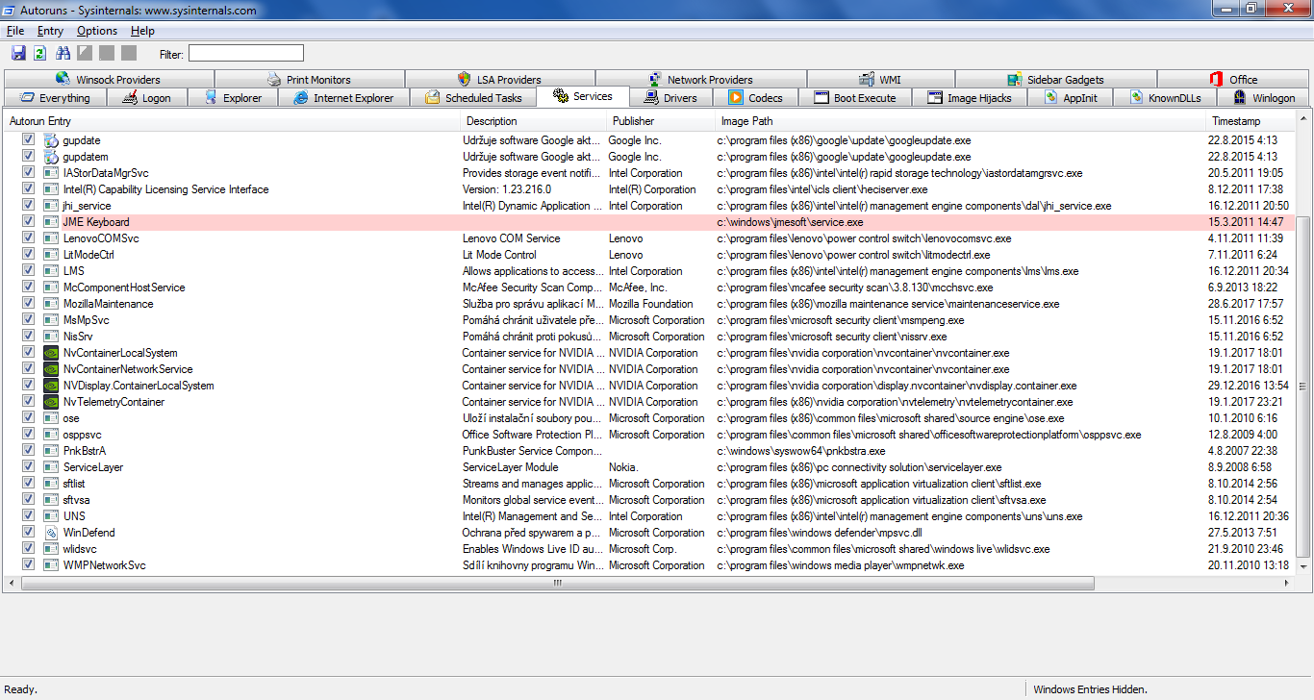Select the icon next to JME Keyboard
This screenshot has height=700, width=1314.
tap(51, 222)
